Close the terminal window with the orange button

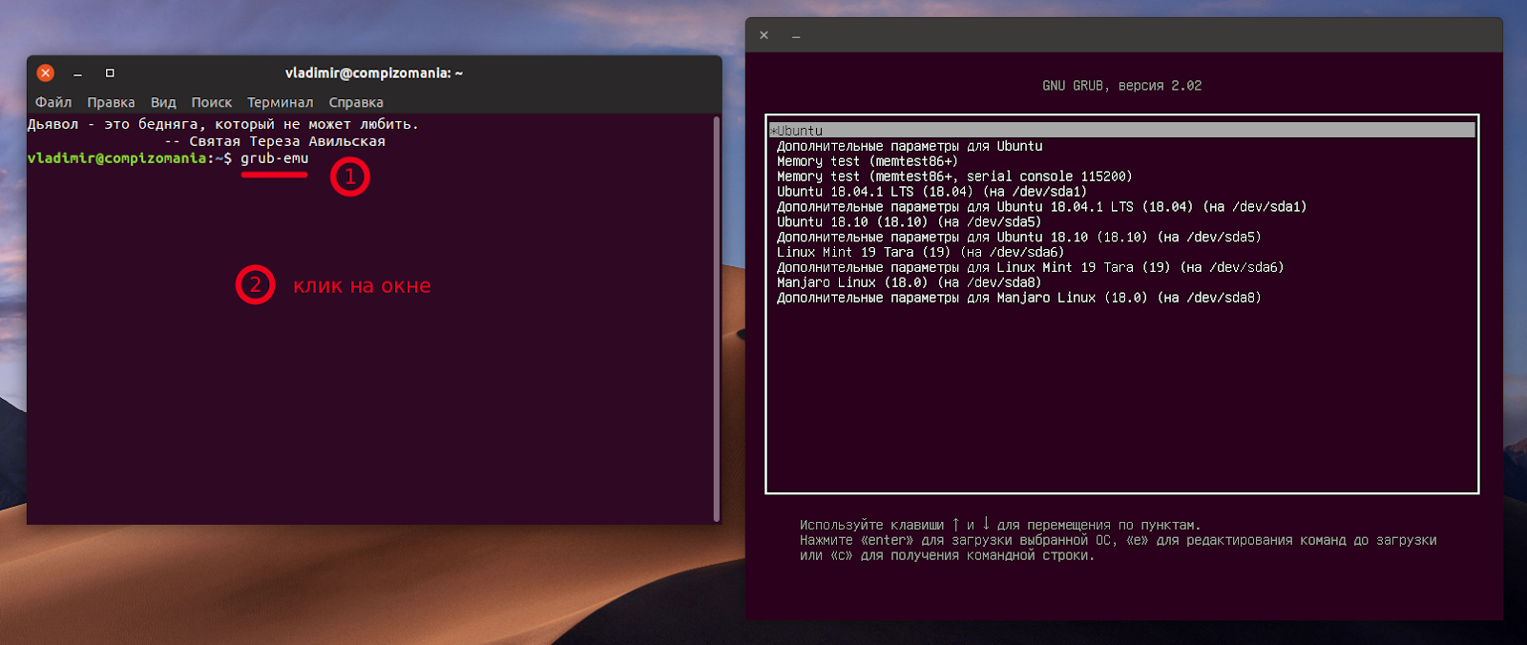(45, 73)
